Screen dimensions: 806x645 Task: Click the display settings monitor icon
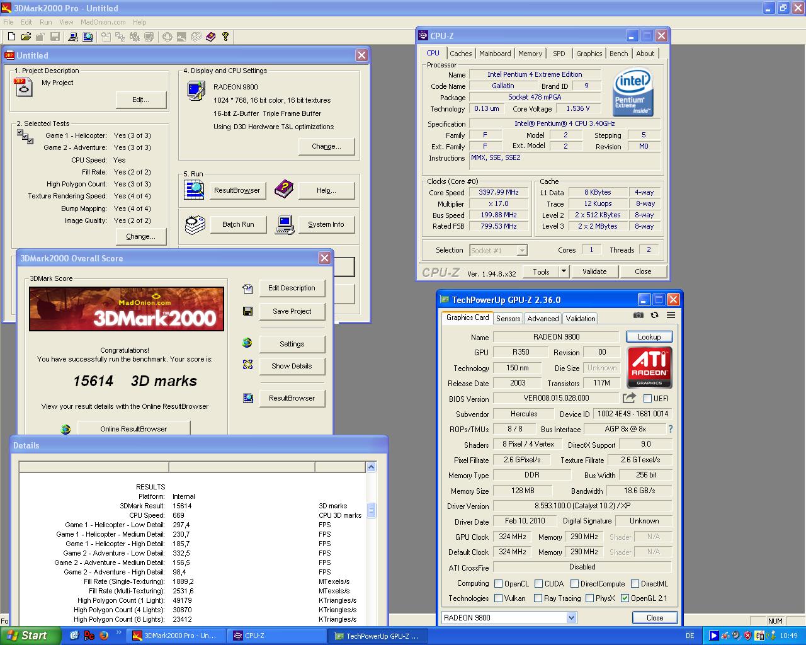tap(195, 91)
